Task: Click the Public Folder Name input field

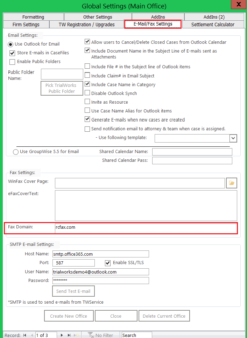Action: 62,74
